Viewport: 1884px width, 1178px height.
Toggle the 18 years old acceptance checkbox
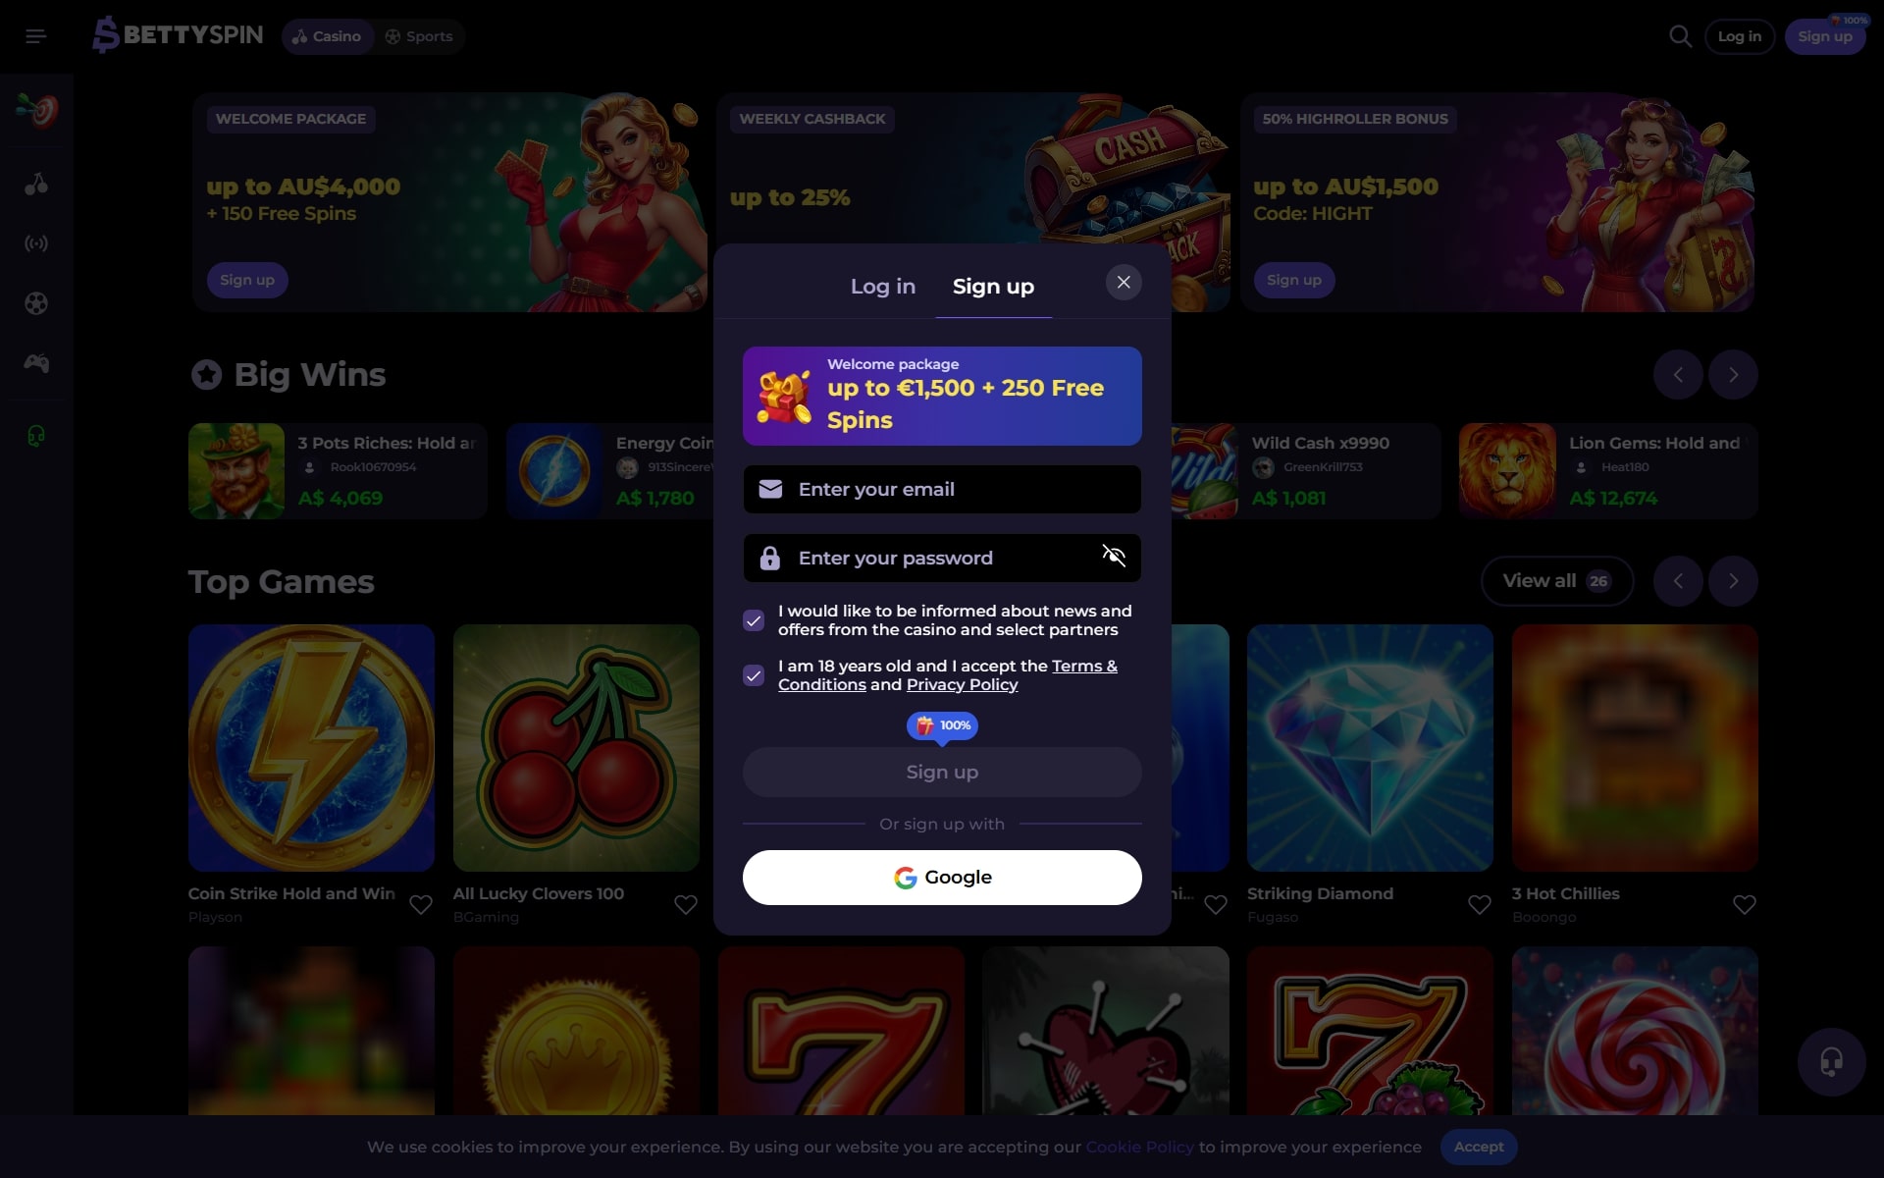point(754,675)
